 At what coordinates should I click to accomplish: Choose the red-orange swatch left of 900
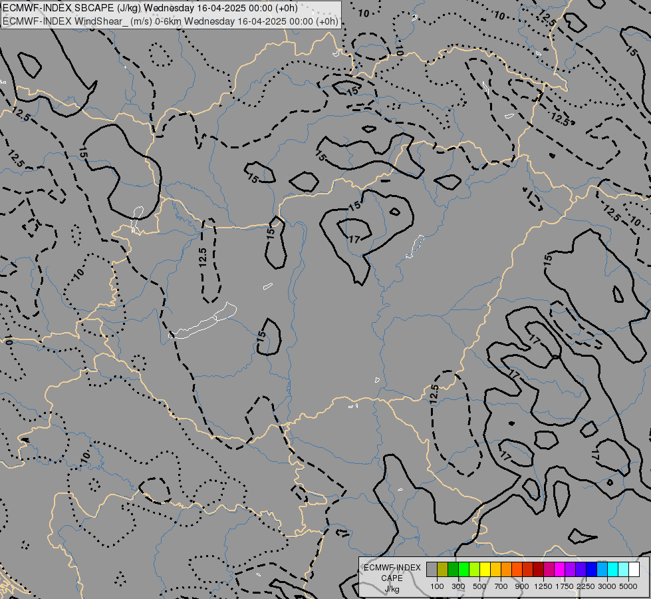pyautogui.click(x=517, y=569)
